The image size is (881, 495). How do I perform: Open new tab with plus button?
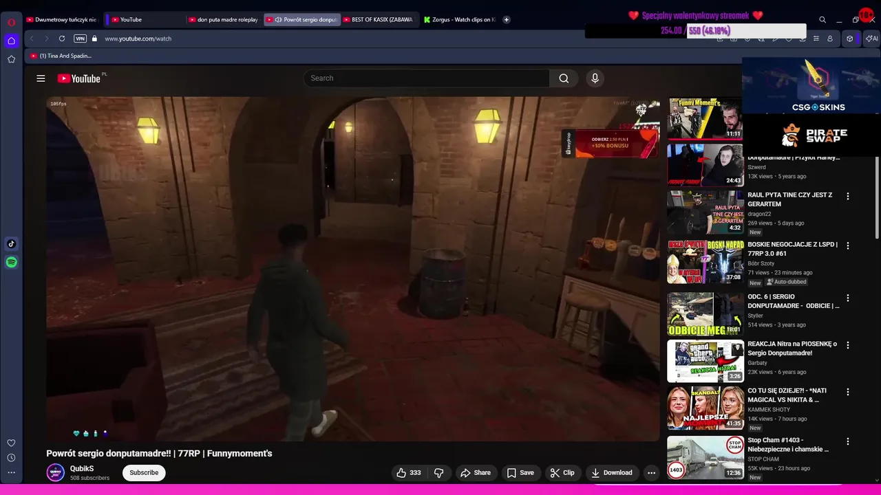[x=507, y=19]
